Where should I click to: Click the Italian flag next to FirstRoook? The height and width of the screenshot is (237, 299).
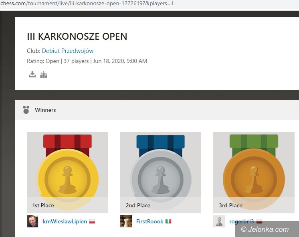click(x=168, y=221)
